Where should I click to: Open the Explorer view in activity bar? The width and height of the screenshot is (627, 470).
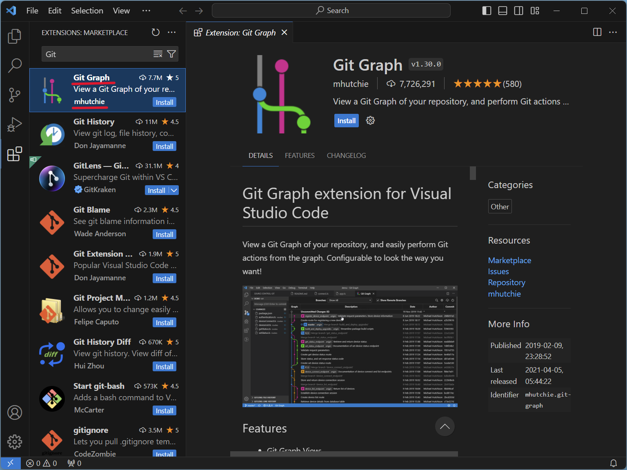click(x=15, y=36)
